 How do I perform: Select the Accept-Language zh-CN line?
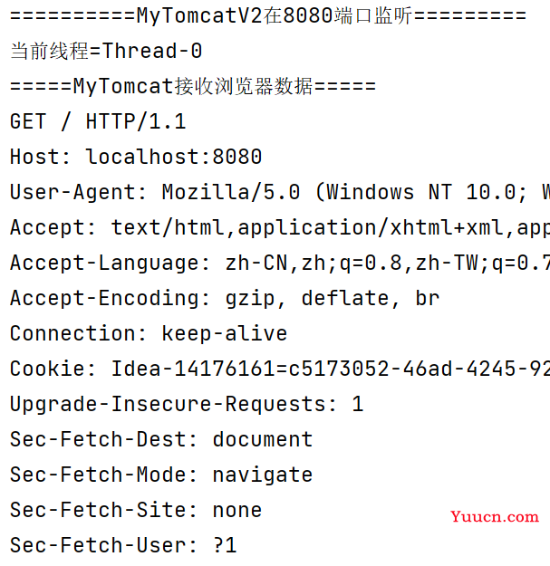pos(280,263)
